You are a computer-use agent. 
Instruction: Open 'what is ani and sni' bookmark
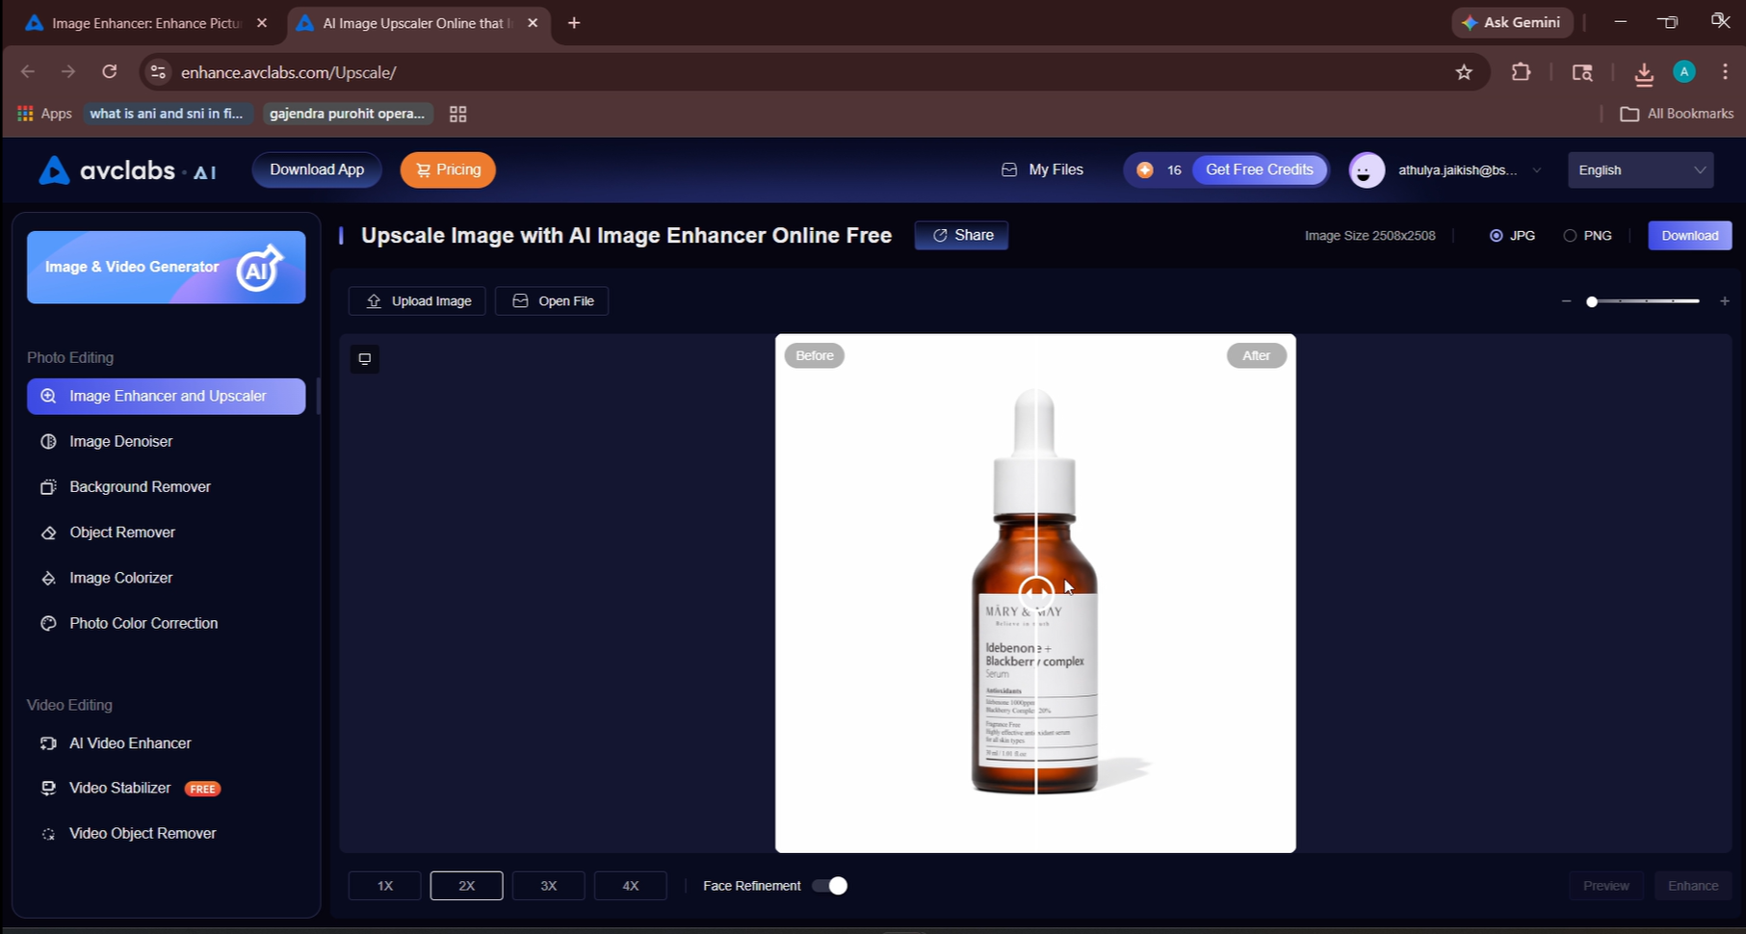[x=168, y=114]
